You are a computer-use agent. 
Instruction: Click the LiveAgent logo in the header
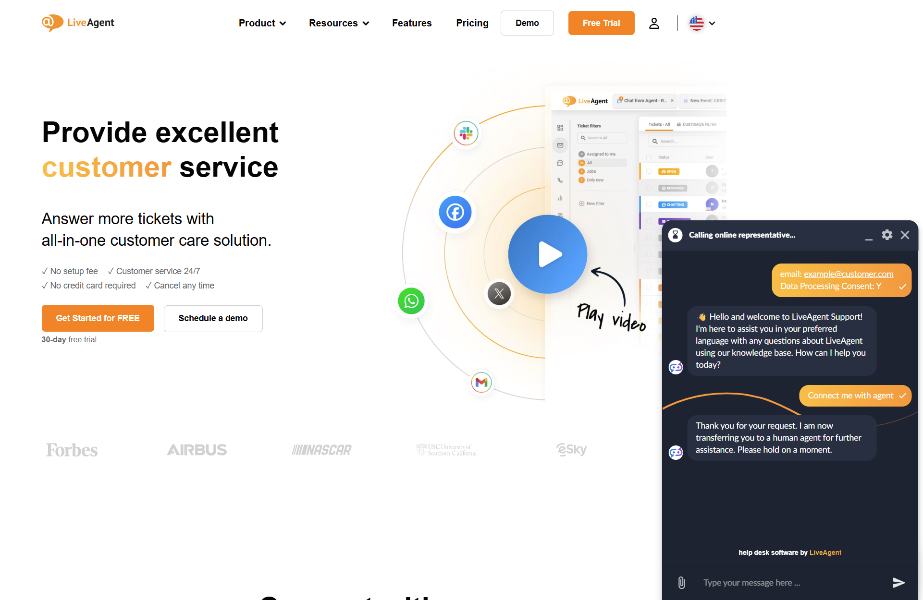tap(78, 23)
